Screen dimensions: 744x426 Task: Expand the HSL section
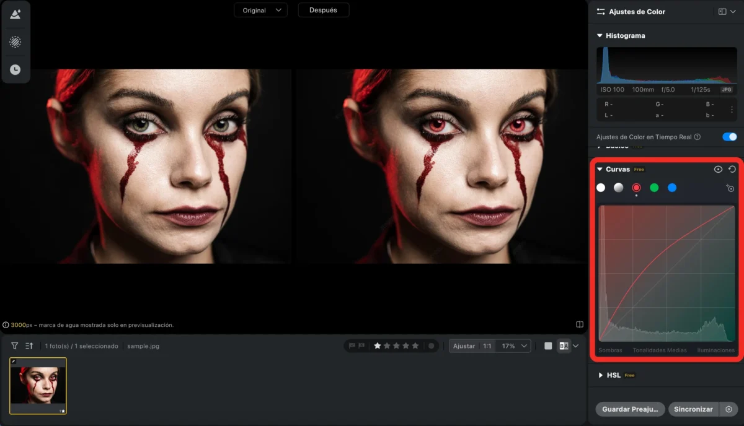click(x=601, y=375)
